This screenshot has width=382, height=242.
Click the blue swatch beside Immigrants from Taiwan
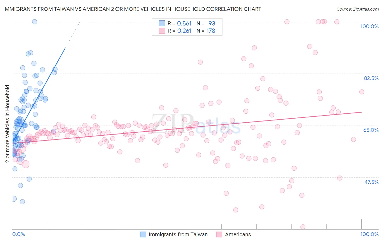click(x=143, y=234)
